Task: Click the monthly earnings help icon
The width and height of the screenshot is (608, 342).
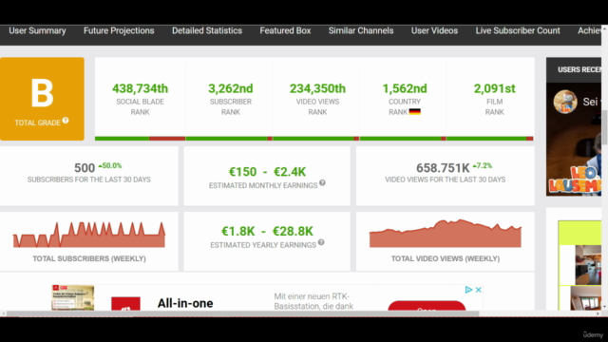Action: (322, 183)
